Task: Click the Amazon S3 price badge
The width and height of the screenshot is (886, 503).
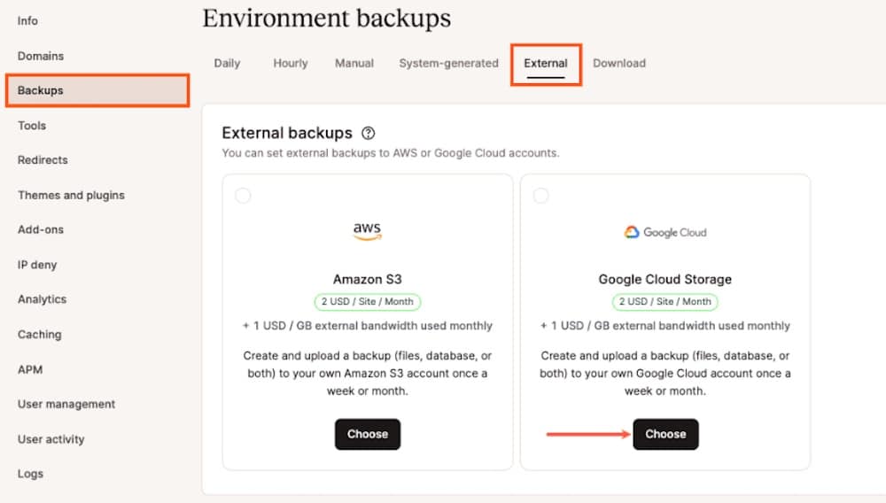Action: tap(367, 302)
